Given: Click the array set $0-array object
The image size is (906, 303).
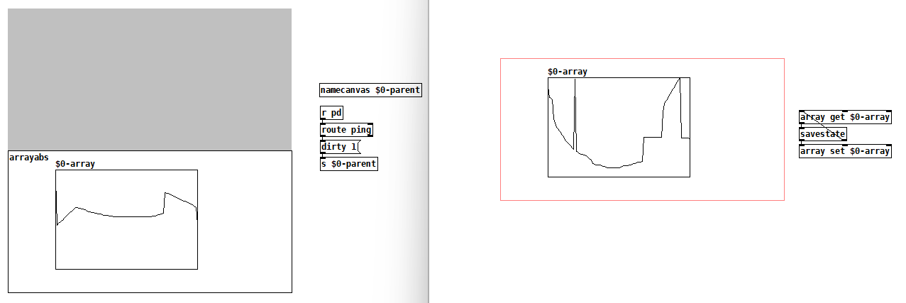Looking at the screenshot, I should pyautogui.click(x=844, y=151).
